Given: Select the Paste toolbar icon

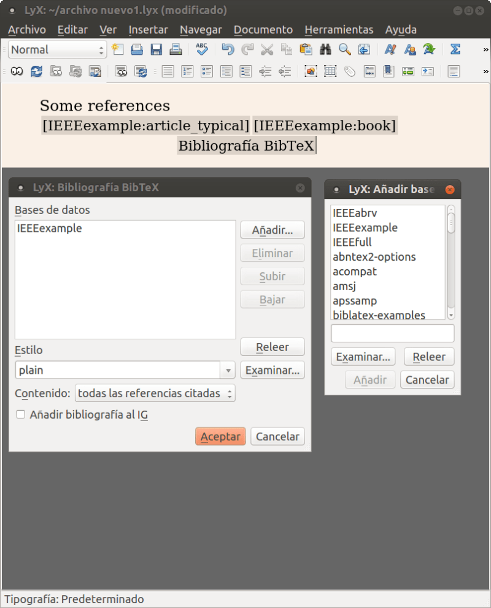Looking at the screenshot, I should [306, 49].
